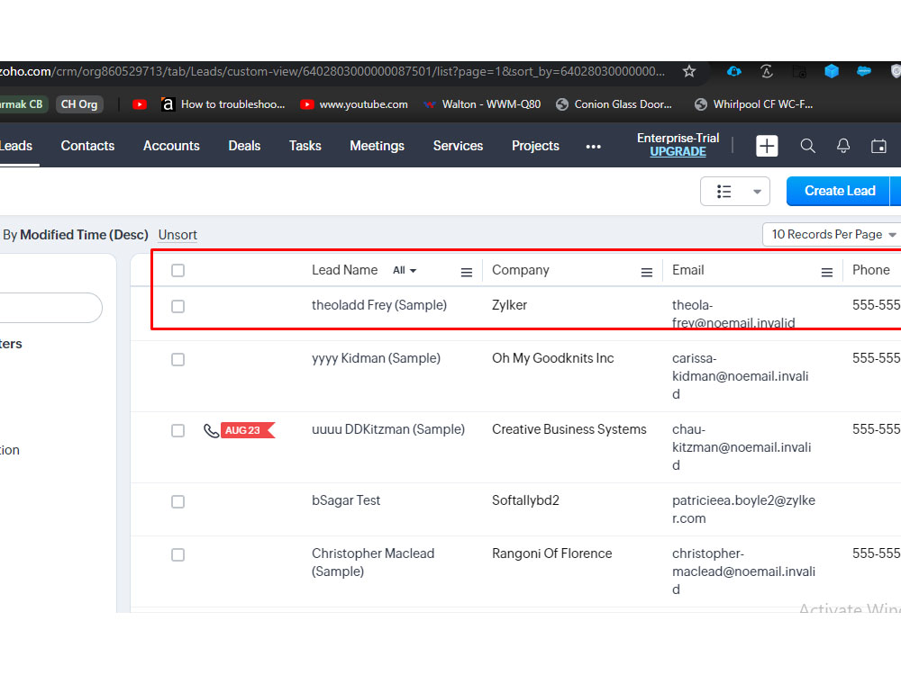Click the Zylker company cell
The image size is (901, 675).
pyautogui.click(x=509, y=305)
